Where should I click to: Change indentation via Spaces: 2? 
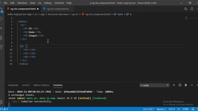161,109
